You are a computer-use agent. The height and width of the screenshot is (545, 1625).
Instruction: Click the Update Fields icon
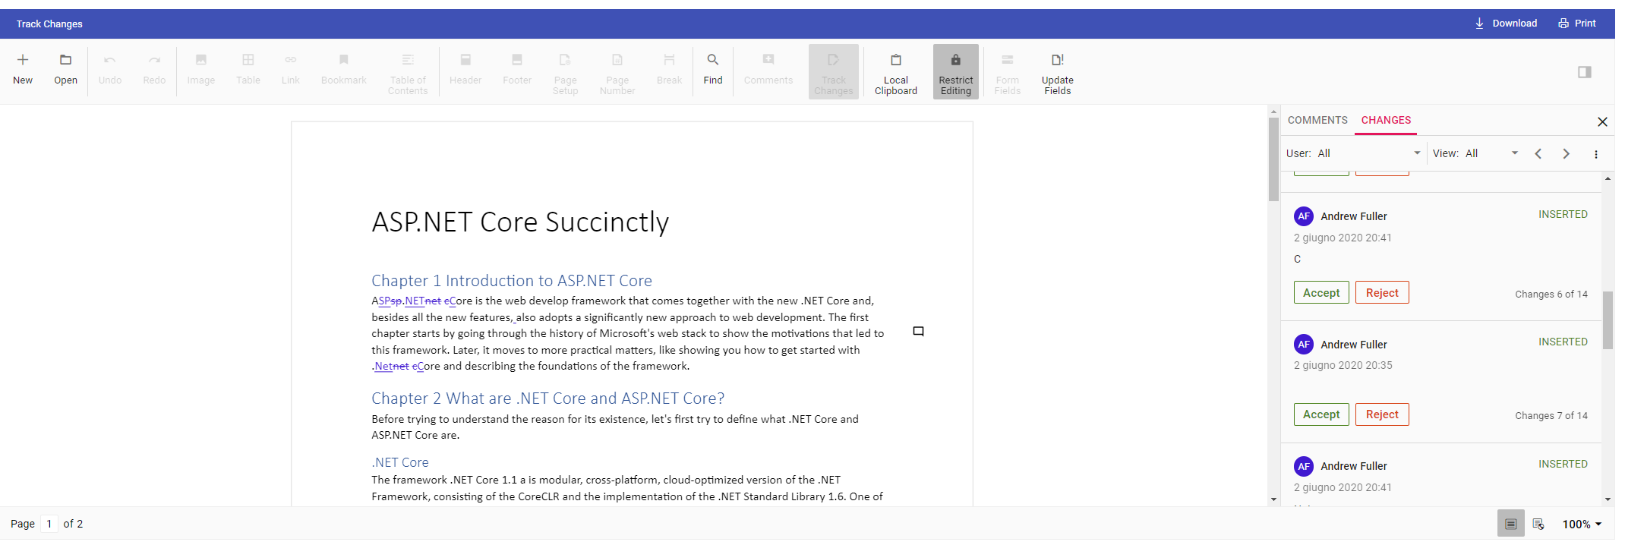[1057, 61]
